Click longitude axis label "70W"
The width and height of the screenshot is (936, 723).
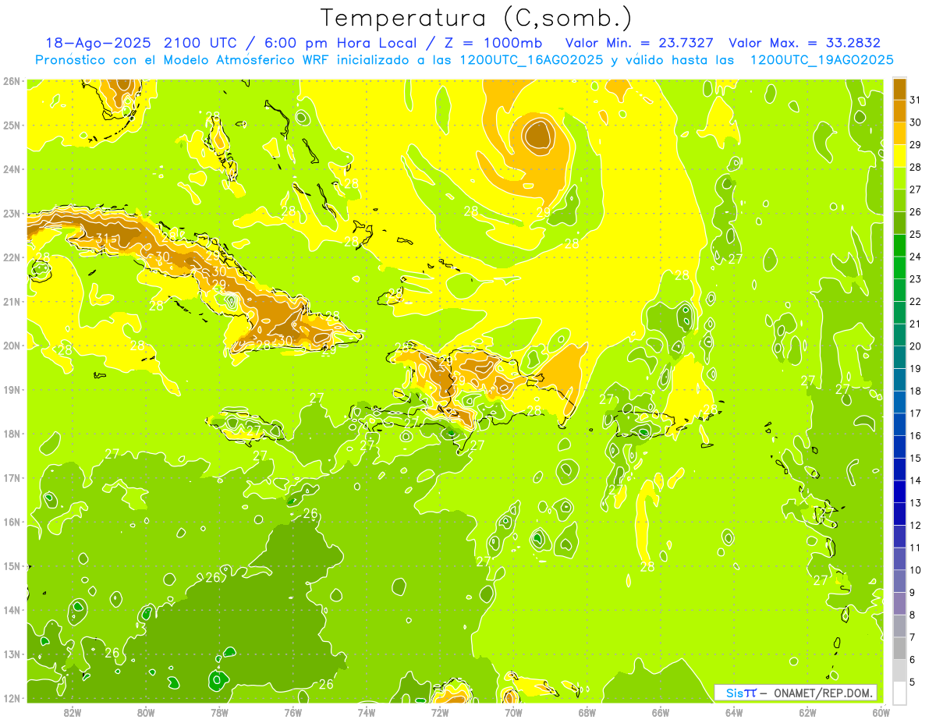513,711
